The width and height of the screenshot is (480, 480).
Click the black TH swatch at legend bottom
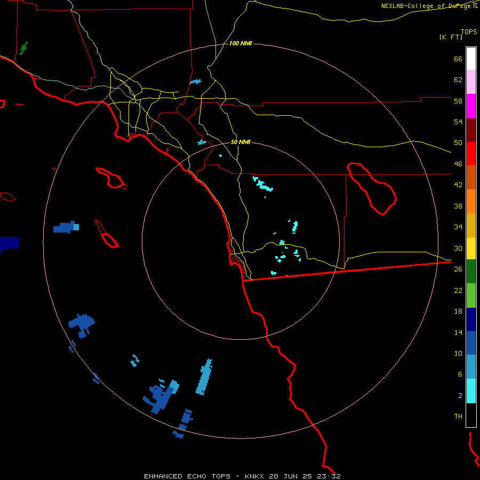click(x=471, y=415)
